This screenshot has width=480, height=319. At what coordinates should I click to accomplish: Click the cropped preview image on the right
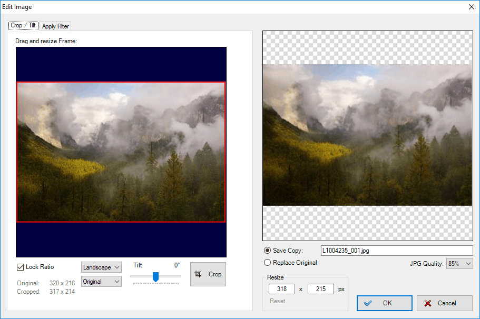367,135
